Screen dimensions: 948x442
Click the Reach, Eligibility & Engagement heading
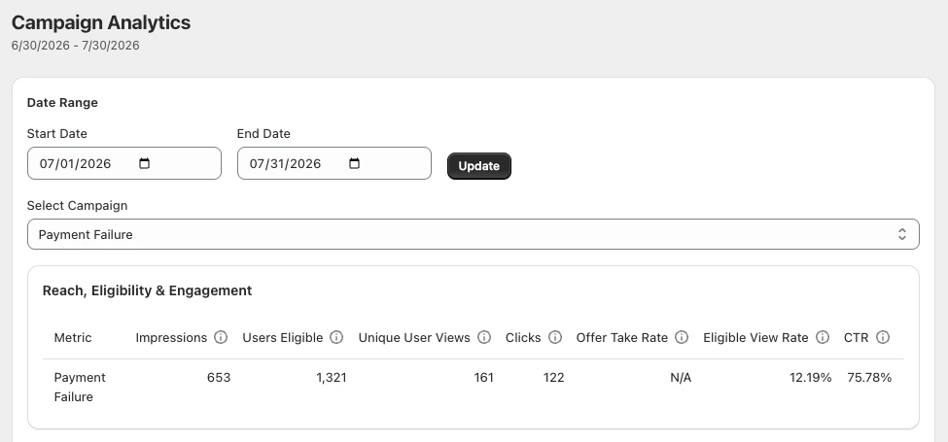pyautogui.click(x=148, y=290)
